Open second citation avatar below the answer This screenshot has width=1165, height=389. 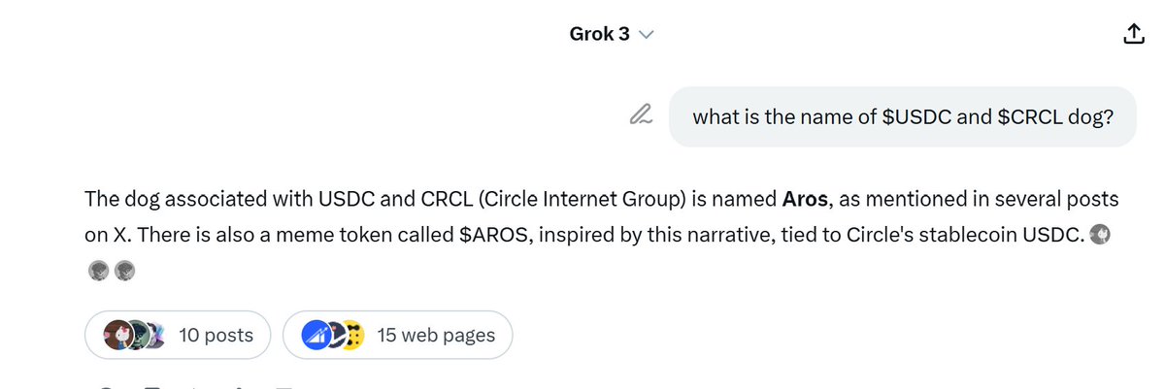[x=124, y=271]
